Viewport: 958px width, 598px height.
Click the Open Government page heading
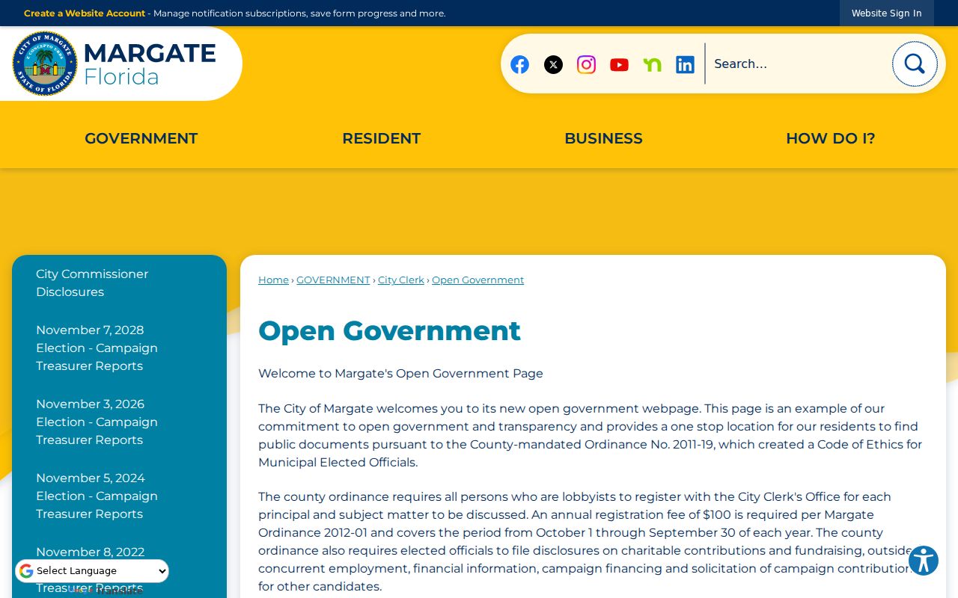pyautogui.click(x=389, y=330)
